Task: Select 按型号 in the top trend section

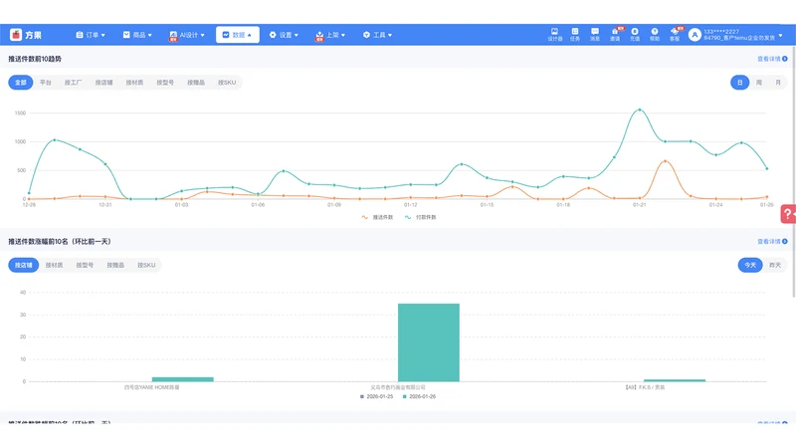Action: pyautogui.click(x=165, y=83)
